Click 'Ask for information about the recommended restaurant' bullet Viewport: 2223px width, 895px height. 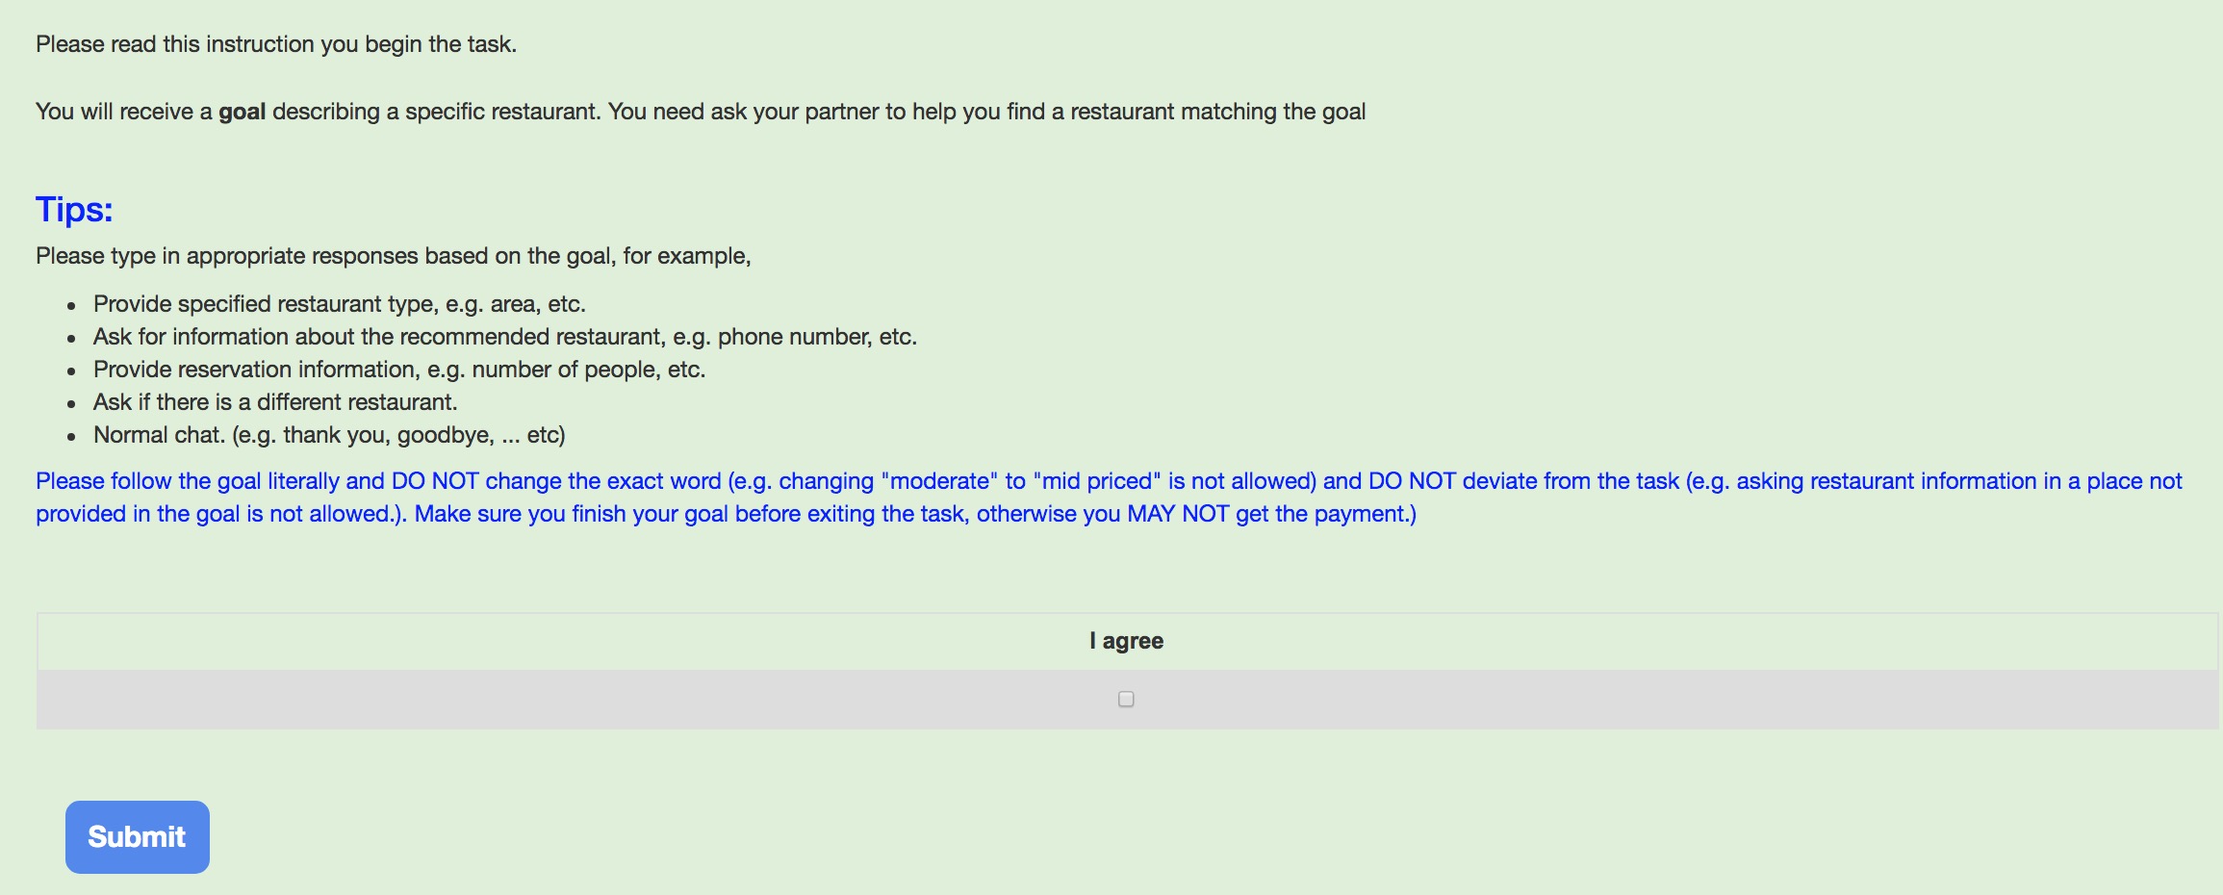pos(505,337)
